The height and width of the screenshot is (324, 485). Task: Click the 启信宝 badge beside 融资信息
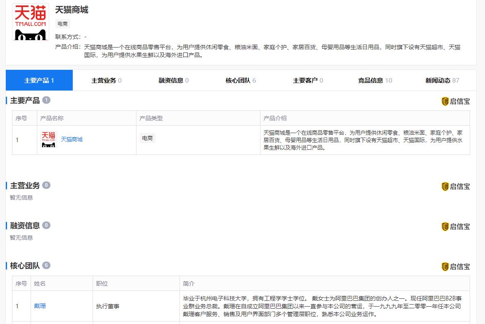456,226
